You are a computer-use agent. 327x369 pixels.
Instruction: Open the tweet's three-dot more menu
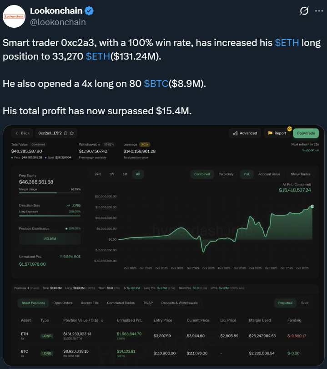click(x=317, y=10)
